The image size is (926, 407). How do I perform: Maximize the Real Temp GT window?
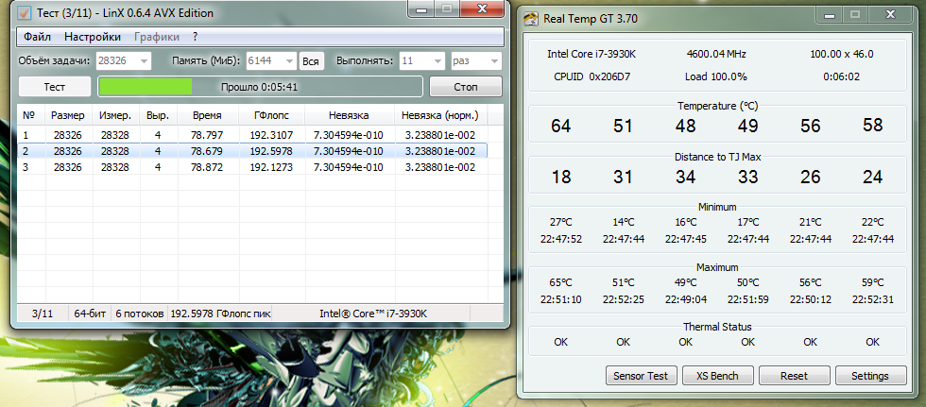pyautogui.click(x=856, y=16)
